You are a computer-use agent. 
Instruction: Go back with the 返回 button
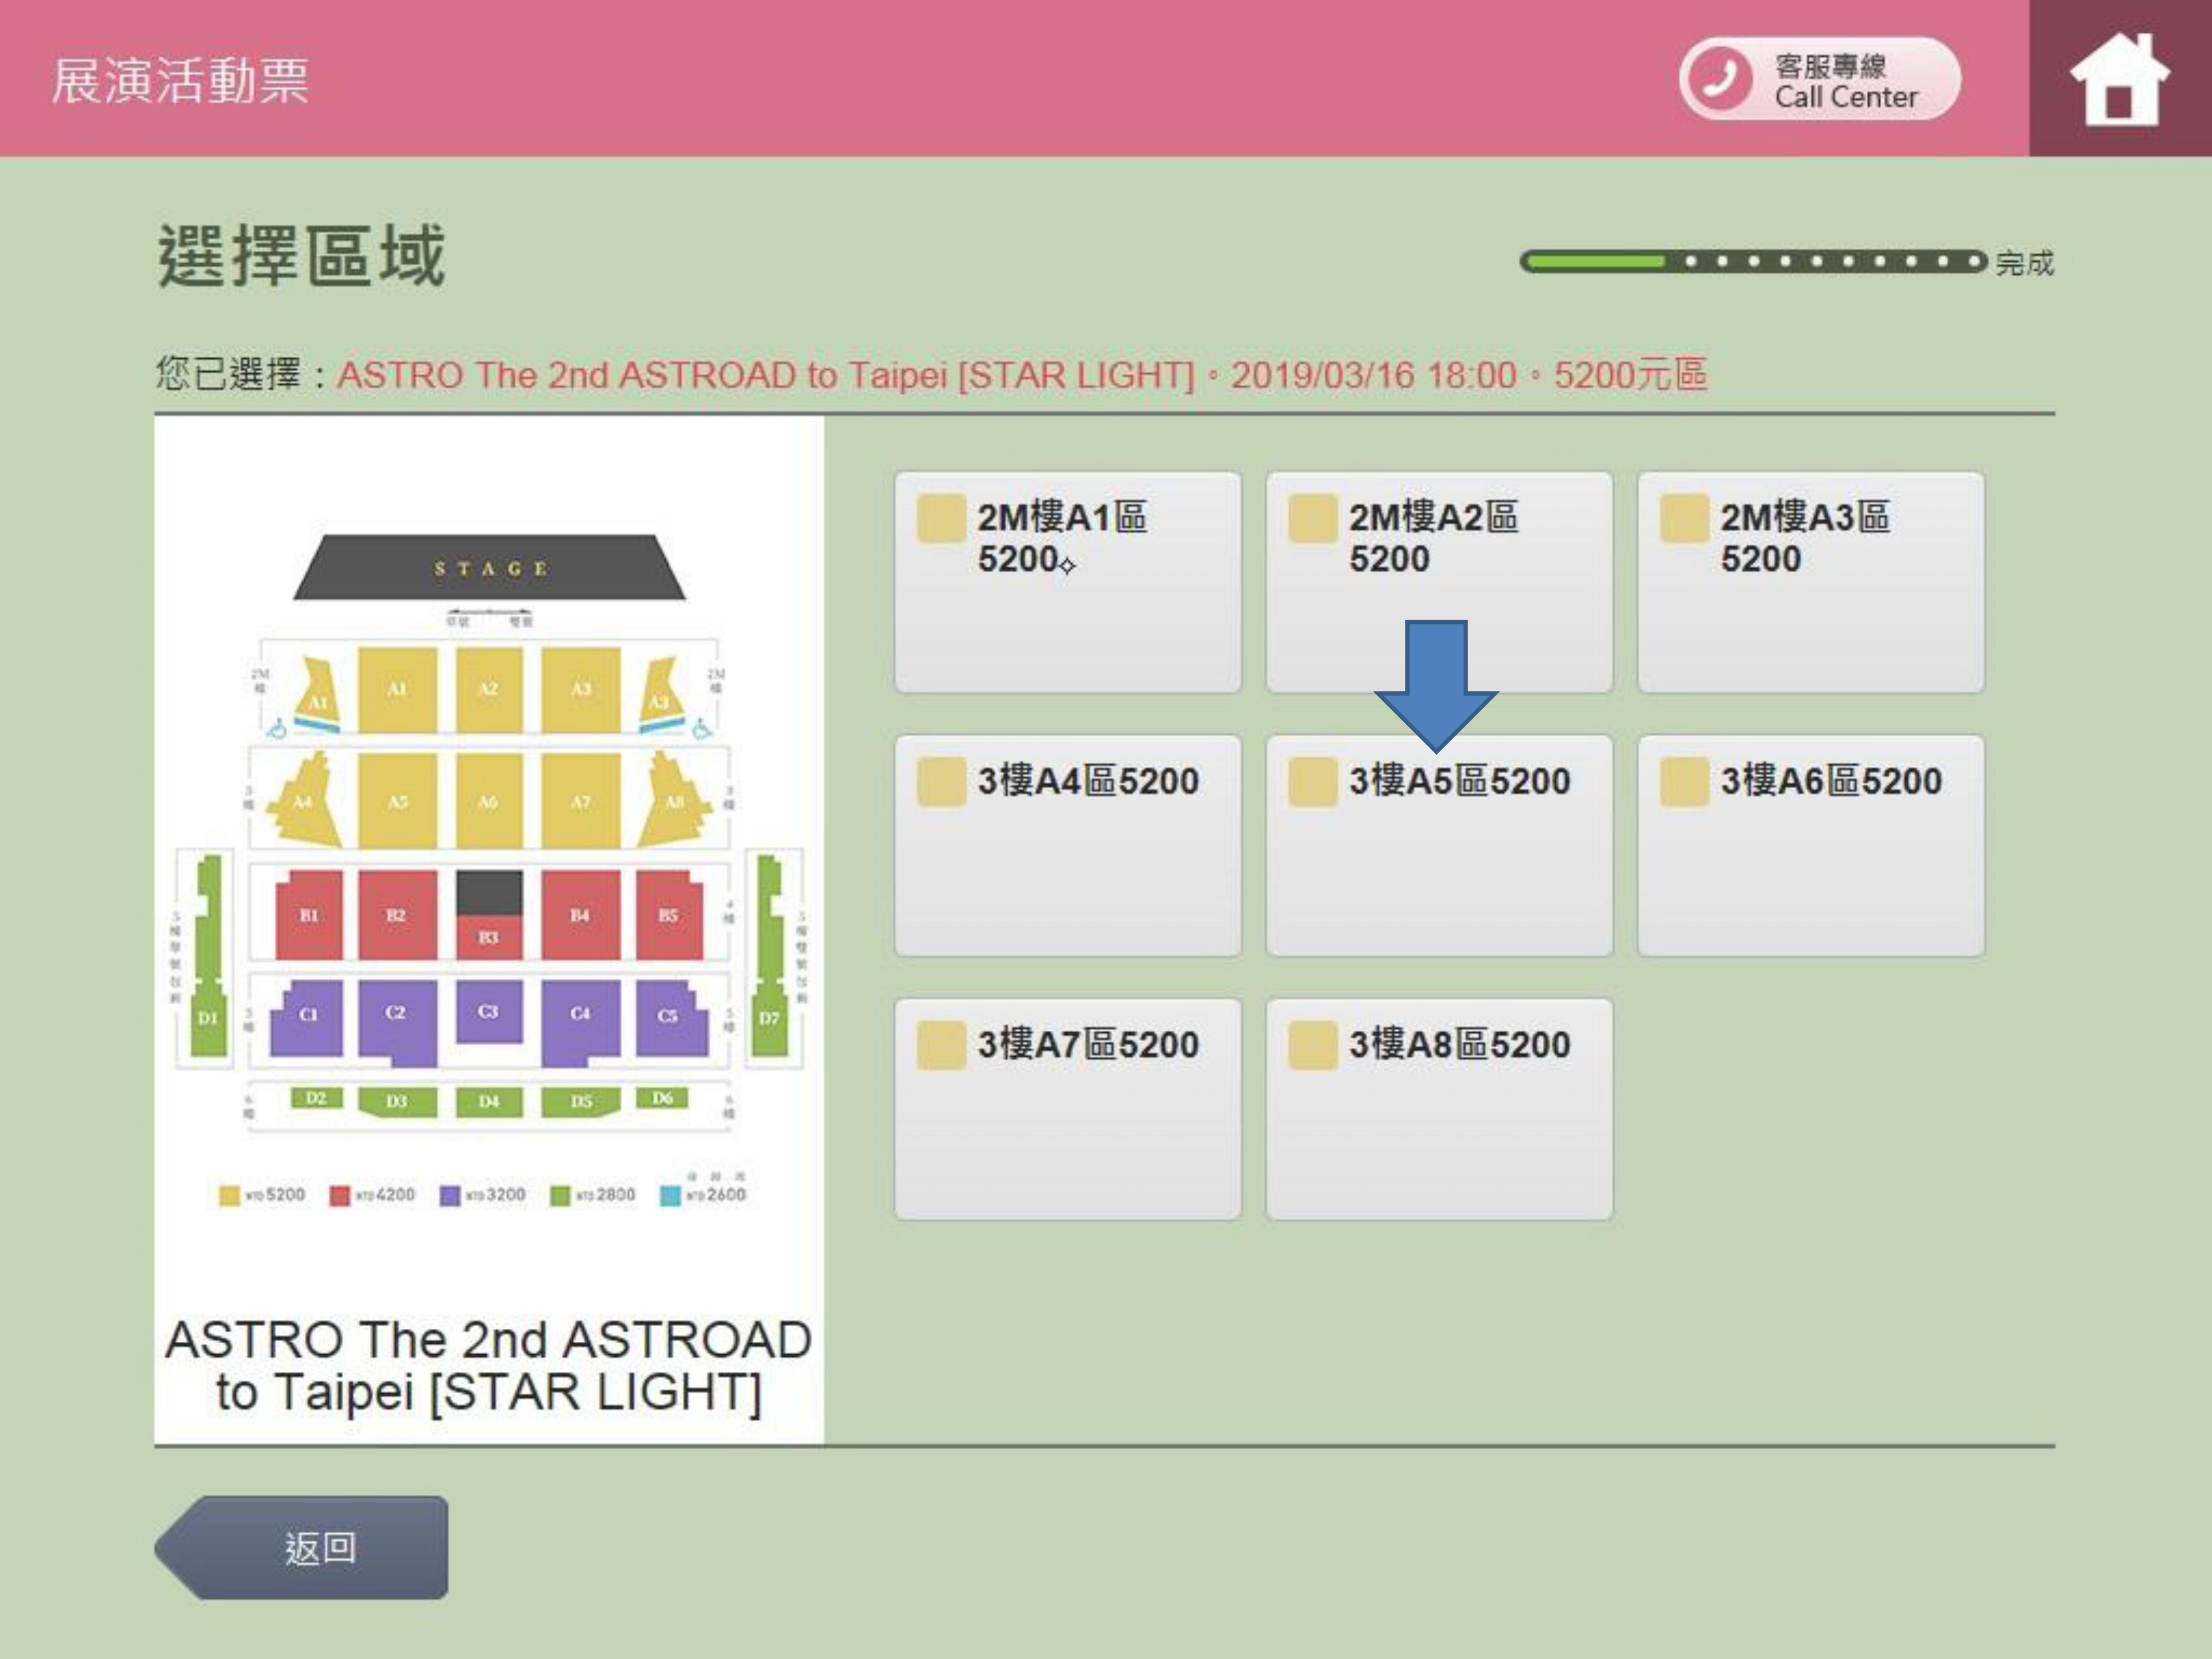click(301, 1547)
